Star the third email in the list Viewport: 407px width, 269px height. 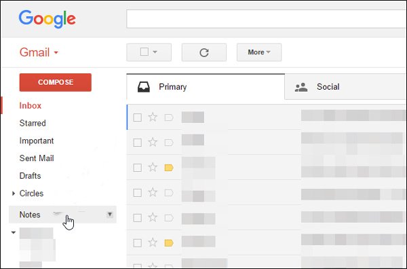coord(153,168)
